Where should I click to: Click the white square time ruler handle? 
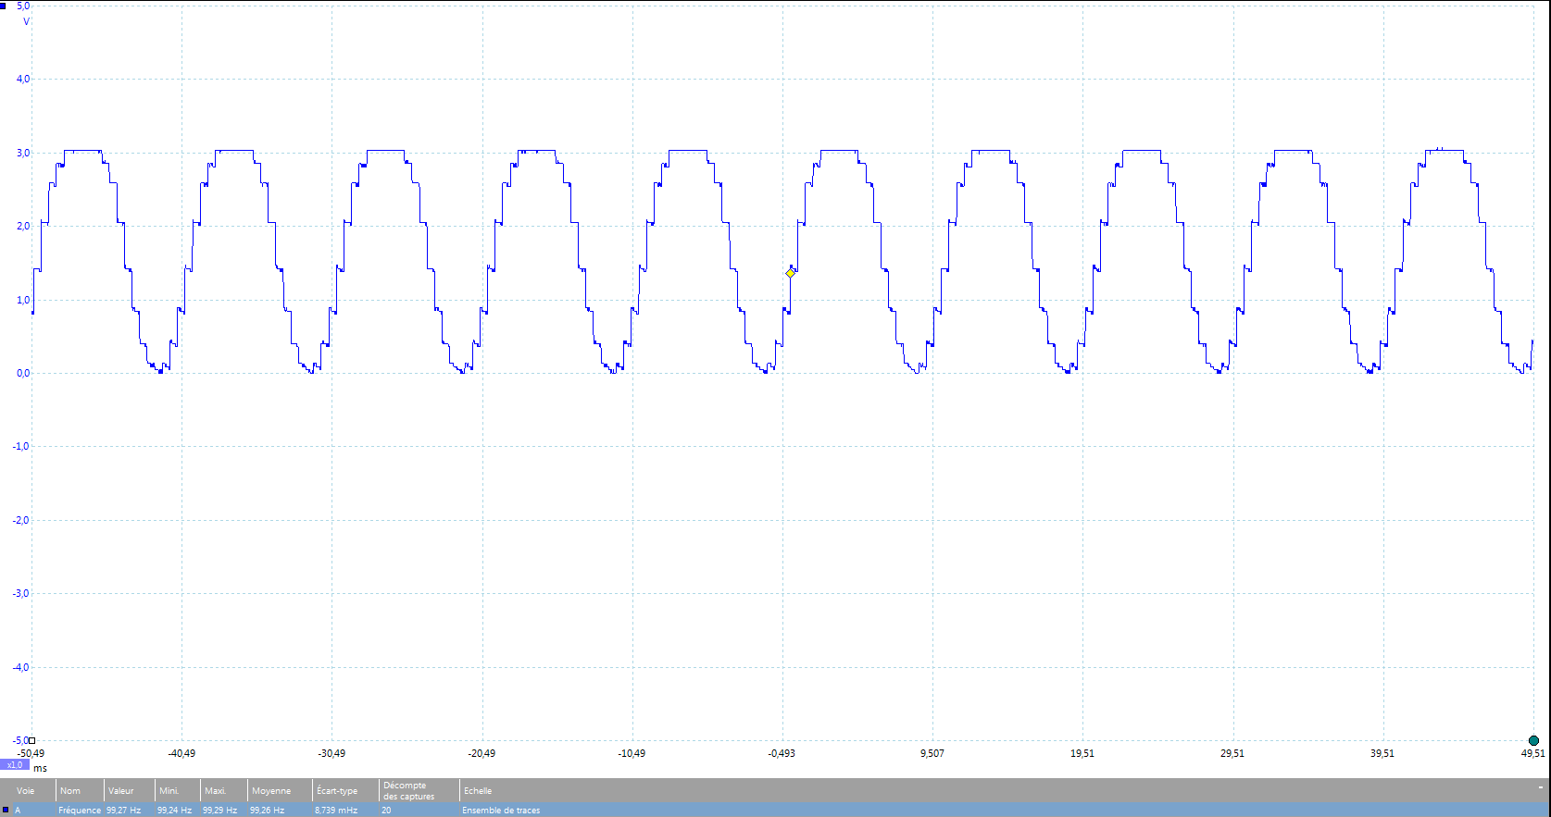tap(31, 740)
